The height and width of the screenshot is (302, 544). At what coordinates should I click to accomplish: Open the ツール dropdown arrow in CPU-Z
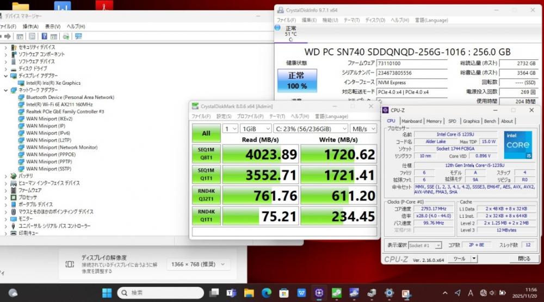coord(474,259)
